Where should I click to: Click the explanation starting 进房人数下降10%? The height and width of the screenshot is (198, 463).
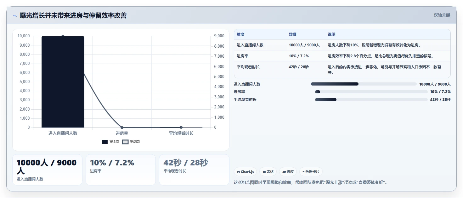point(374,45)
